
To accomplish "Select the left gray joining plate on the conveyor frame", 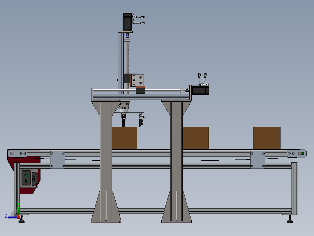I will pyautogui.click(x=57, y=160).
